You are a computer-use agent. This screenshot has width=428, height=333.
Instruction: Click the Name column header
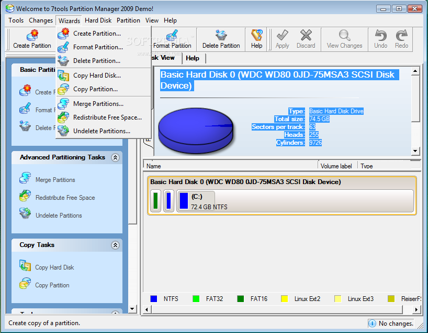(231, 165)
